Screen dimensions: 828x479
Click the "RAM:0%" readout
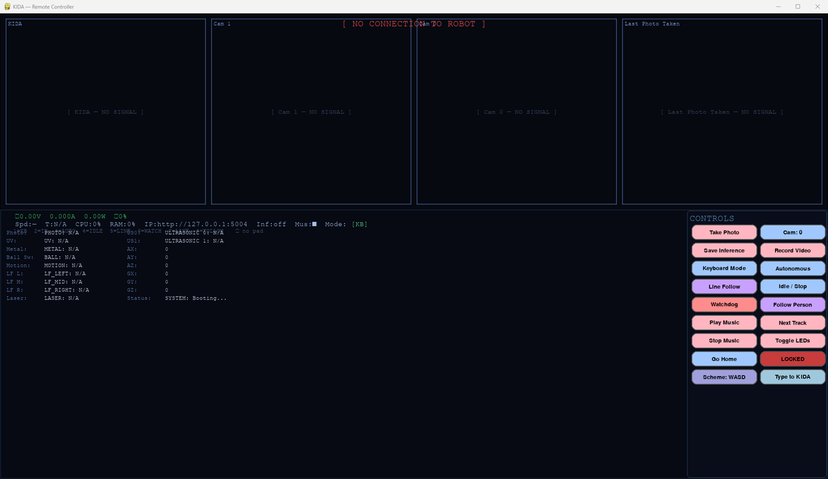(123, 224)
